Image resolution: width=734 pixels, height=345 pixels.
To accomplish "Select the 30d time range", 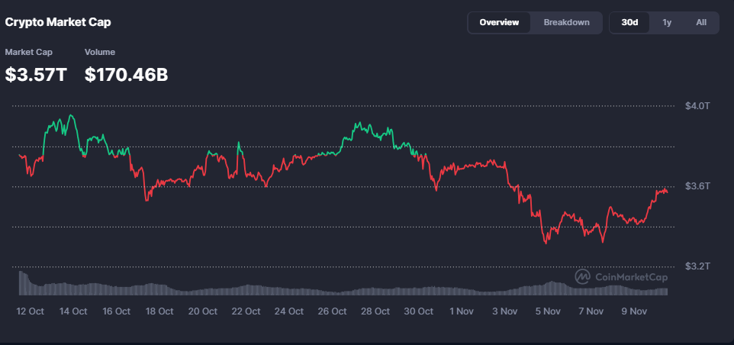I will click(x=629, y=22).
